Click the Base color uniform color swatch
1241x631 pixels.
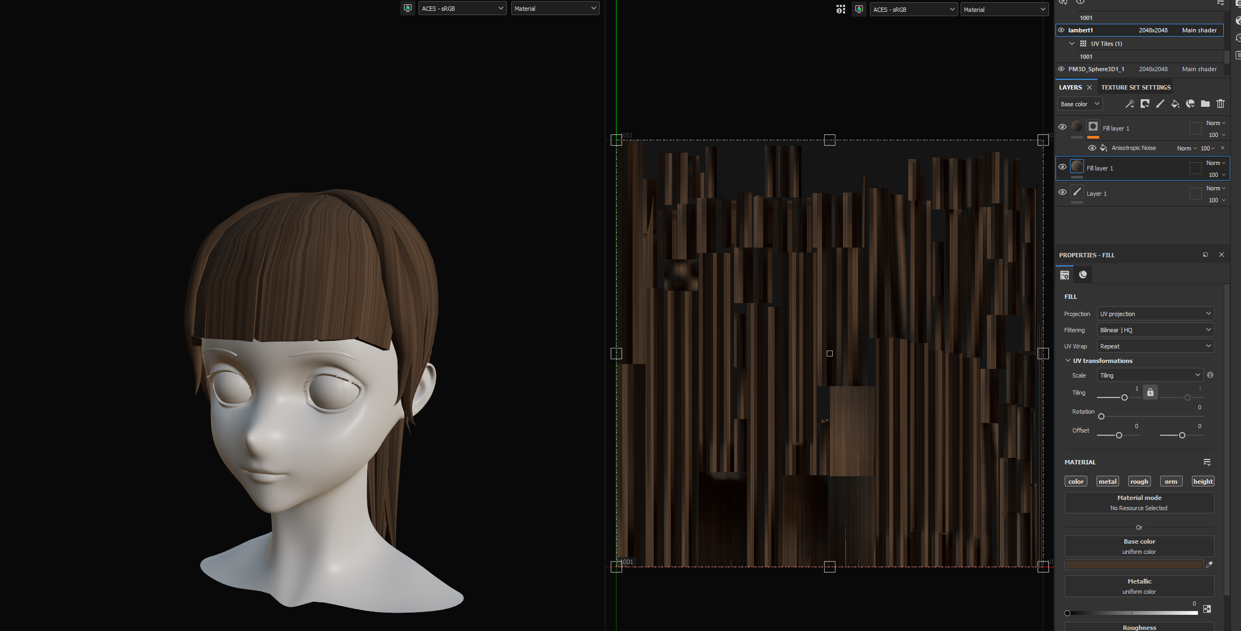coord(1134,565)
